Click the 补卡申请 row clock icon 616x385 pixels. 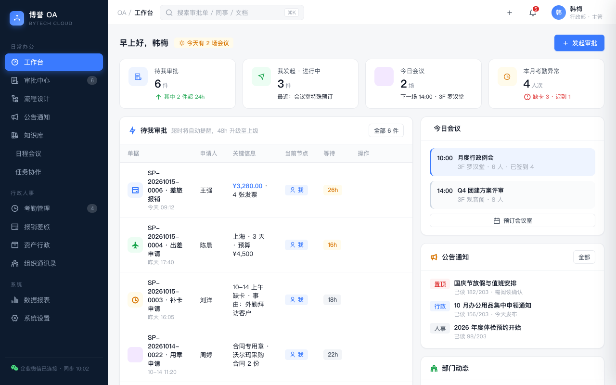tap(135, 300)
